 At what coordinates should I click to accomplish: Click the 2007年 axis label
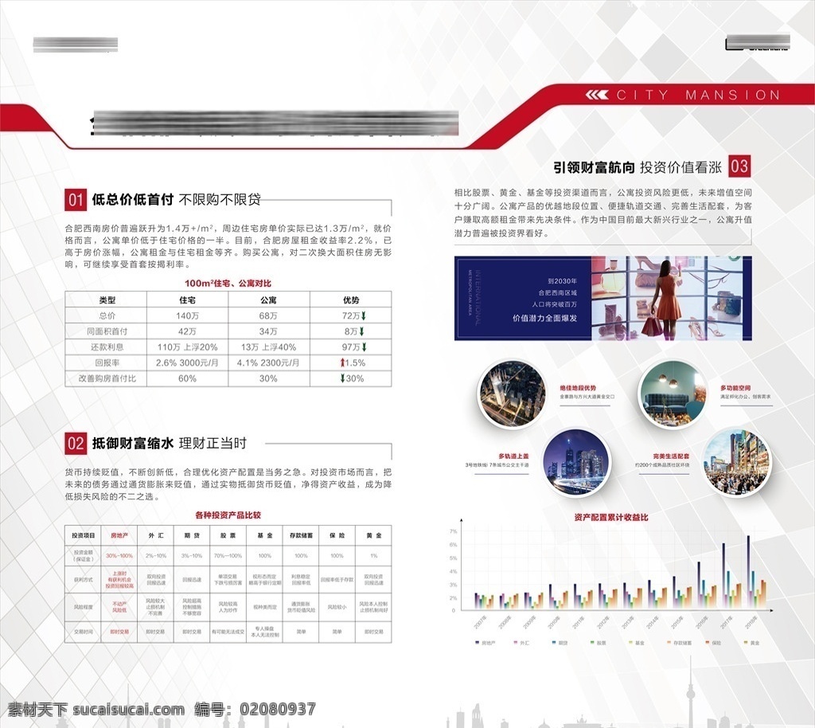point(479,622)
